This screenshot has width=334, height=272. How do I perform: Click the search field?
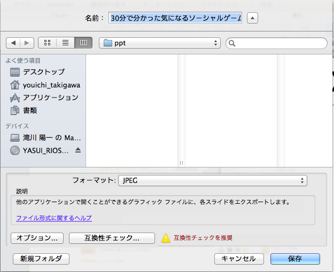tap(276, 43)
